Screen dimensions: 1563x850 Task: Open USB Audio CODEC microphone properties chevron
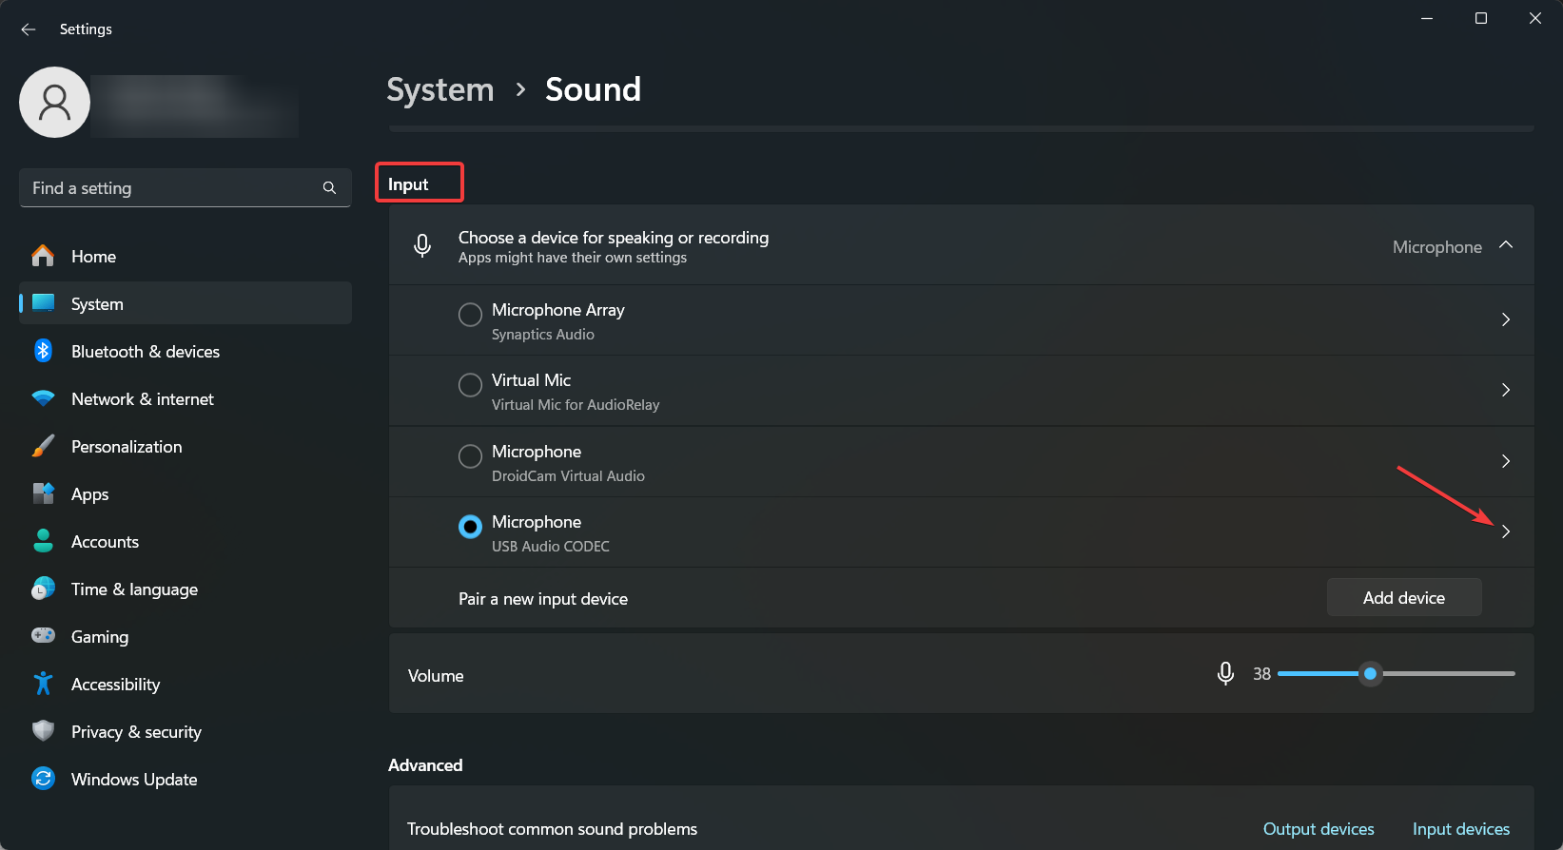pyautogui.click(x=1506, y=531)
